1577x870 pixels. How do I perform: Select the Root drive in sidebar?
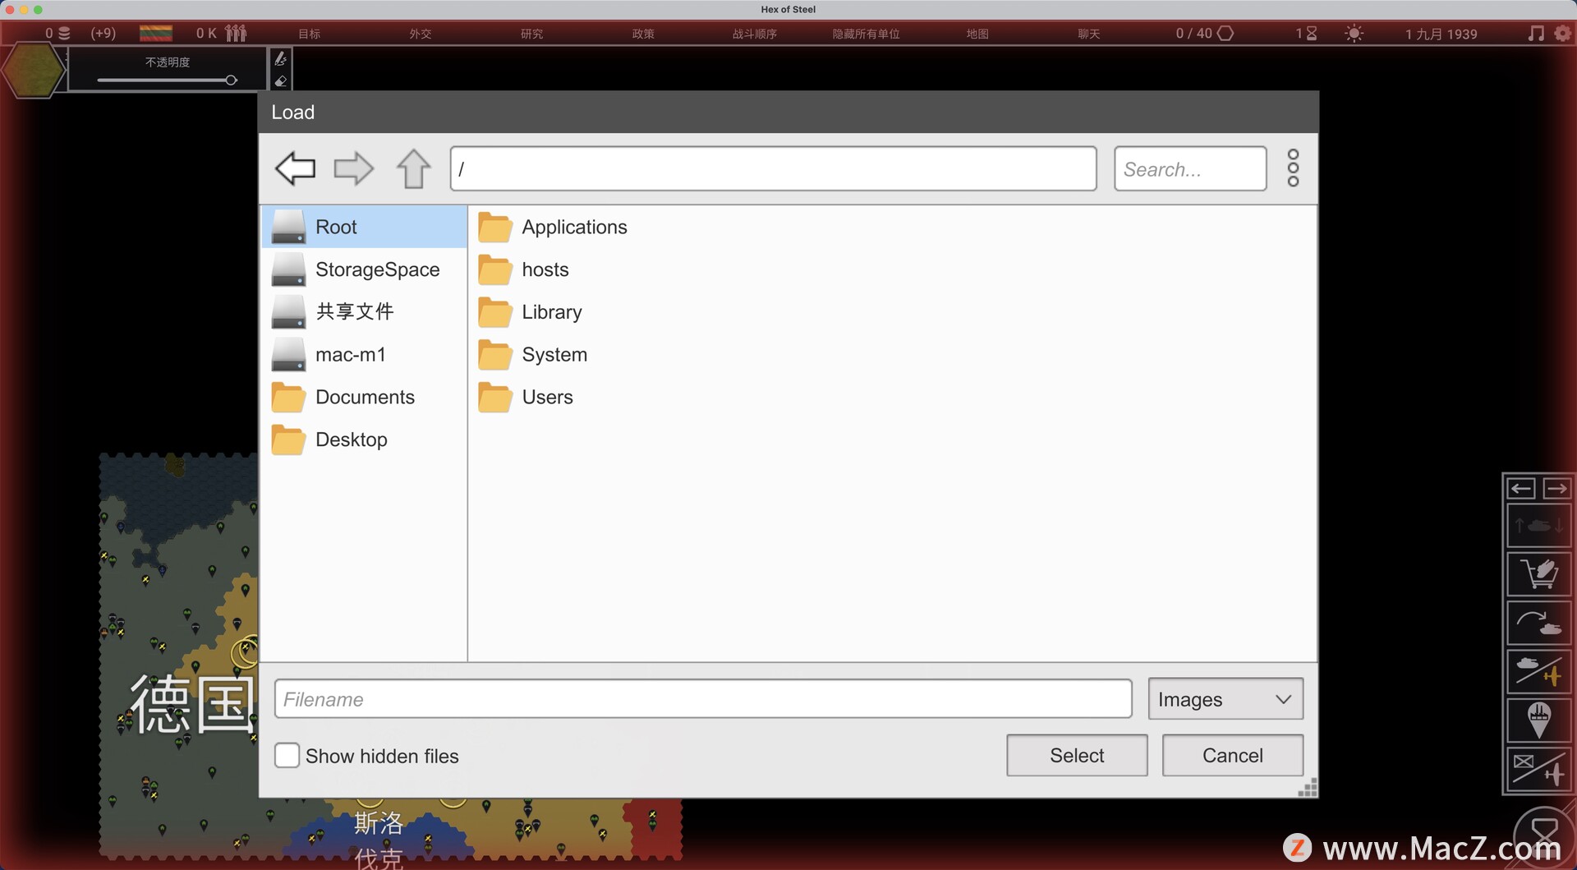(364, 227)
